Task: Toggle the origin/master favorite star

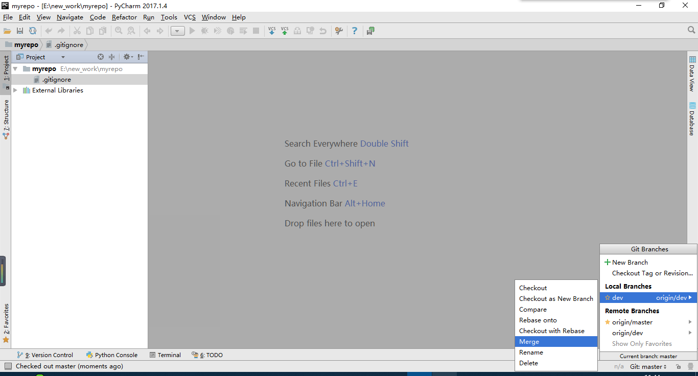Action: [x=608, y=322]
